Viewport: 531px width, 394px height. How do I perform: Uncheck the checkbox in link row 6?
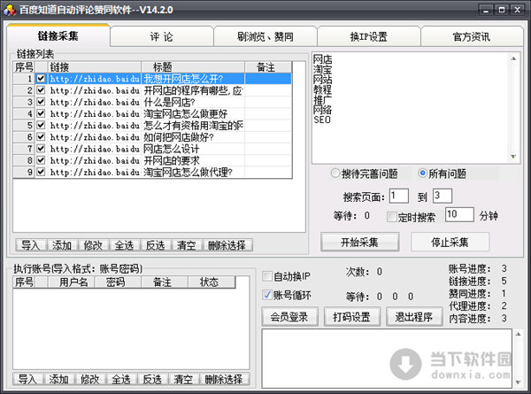(x=41, y=137)
